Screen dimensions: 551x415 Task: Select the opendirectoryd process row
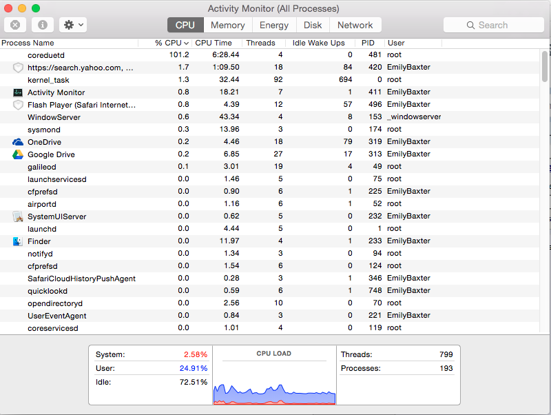tap(269, 303)
